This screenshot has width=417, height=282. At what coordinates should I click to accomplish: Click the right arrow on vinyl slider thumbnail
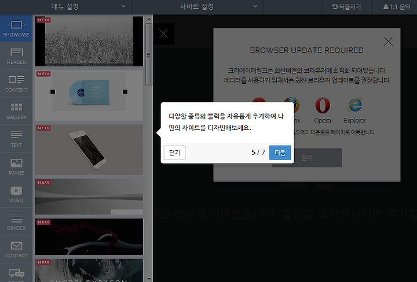click(x=125, y=92)
